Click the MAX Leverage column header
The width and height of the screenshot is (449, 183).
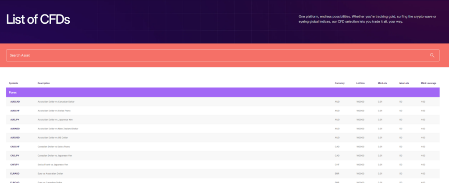428,83
